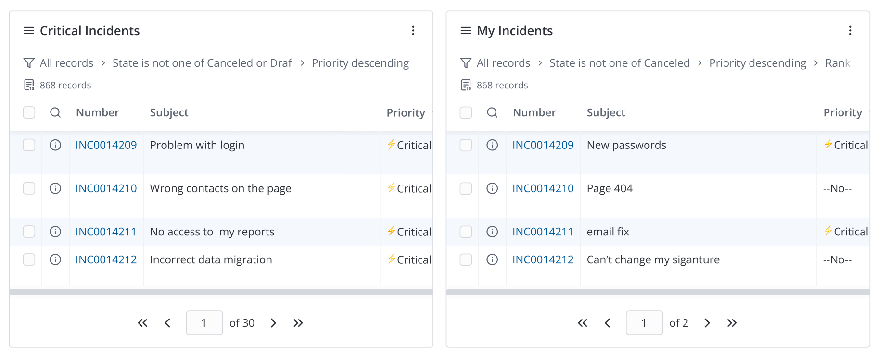This screenshot has width=877, height=357.
Task: Click search icon in My Incidents table header
Action: 492,112
